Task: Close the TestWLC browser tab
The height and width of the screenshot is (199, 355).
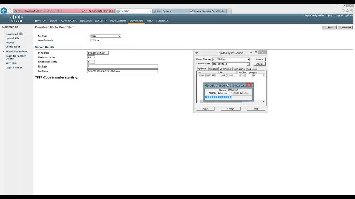Action: (150, 11)
